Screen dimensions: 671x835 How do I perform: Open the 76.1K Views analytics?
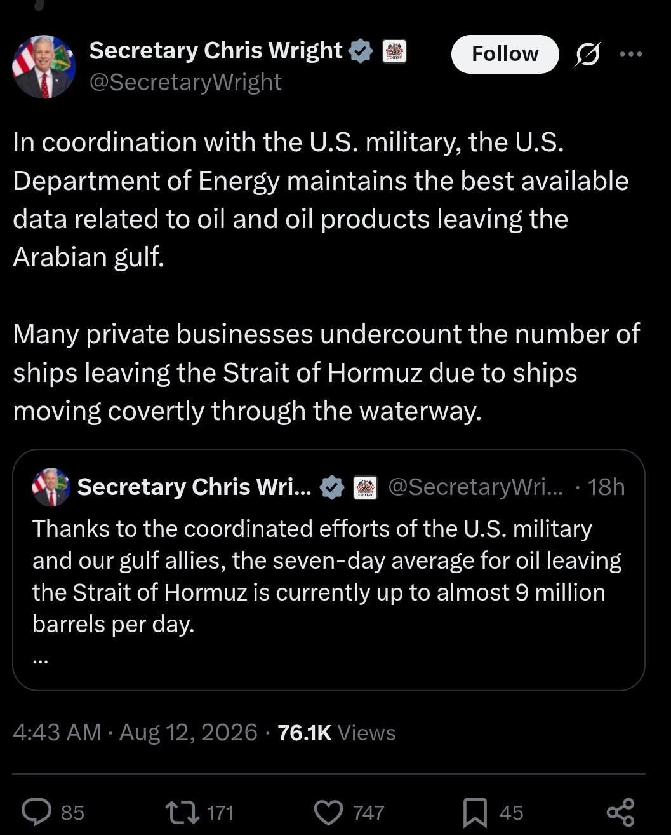pos(336,733)
